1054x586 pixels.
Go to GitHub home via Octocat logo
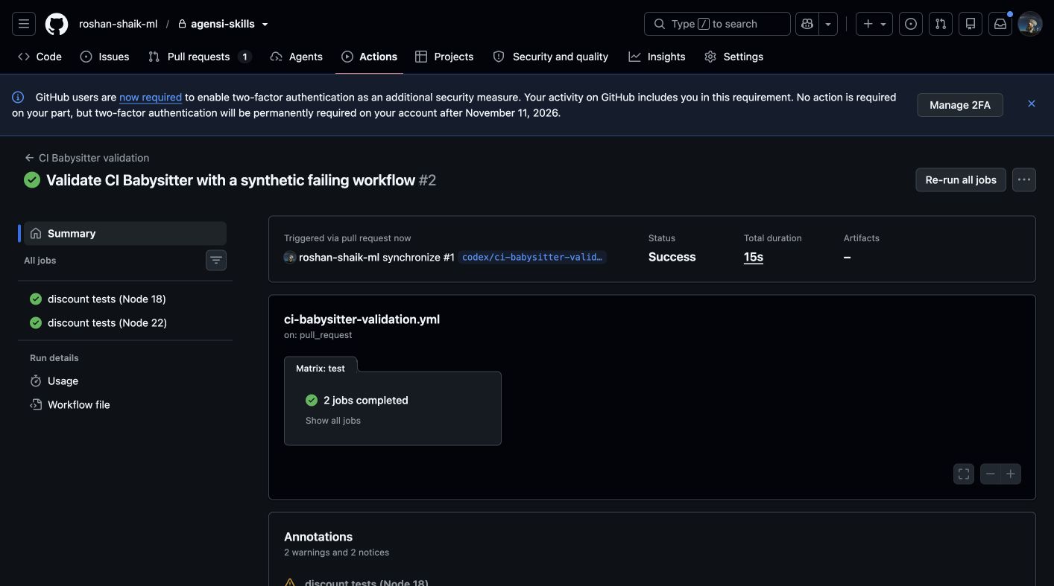(x=57, y=24)
